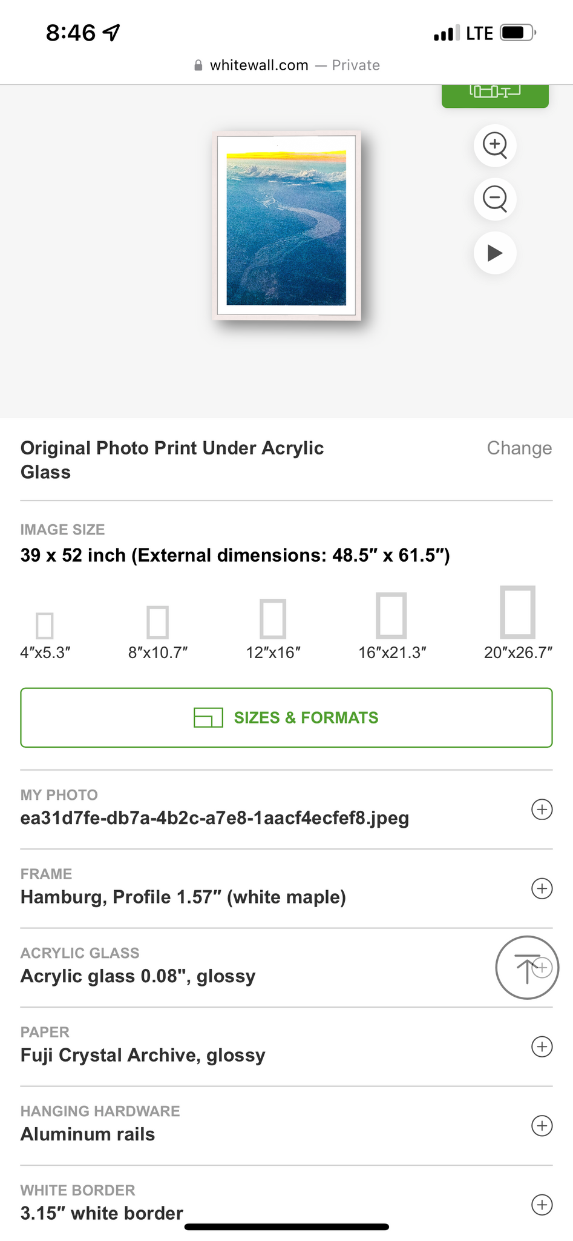Expand the White Border options

point(542,1204)
